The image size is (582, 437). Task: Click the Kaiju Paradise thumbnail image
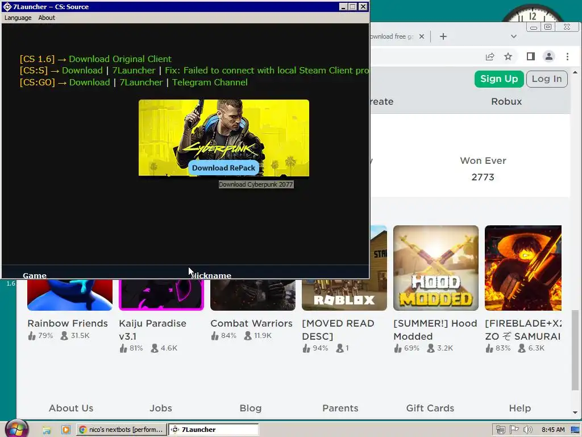[161, 295]
